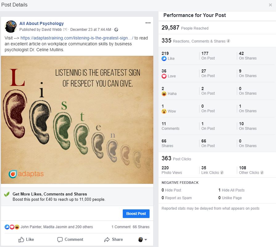Click the All About Psychology page avatar
Viewport: 276px width, 247px height.
tap(11, 27)
